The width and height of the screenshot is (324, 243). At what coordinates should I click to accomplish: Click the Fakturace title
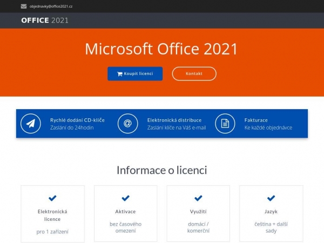(256, 120)
